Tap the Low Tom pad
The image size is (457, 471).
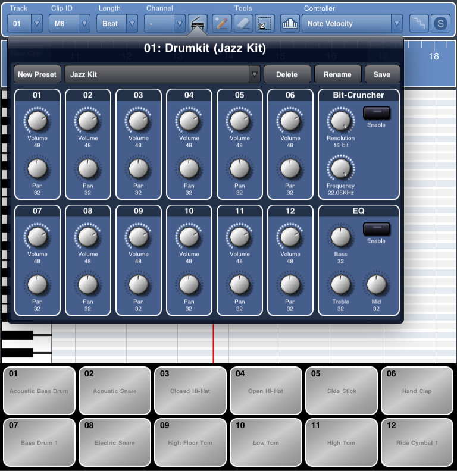pyautogui.click(x=266, y=442)
